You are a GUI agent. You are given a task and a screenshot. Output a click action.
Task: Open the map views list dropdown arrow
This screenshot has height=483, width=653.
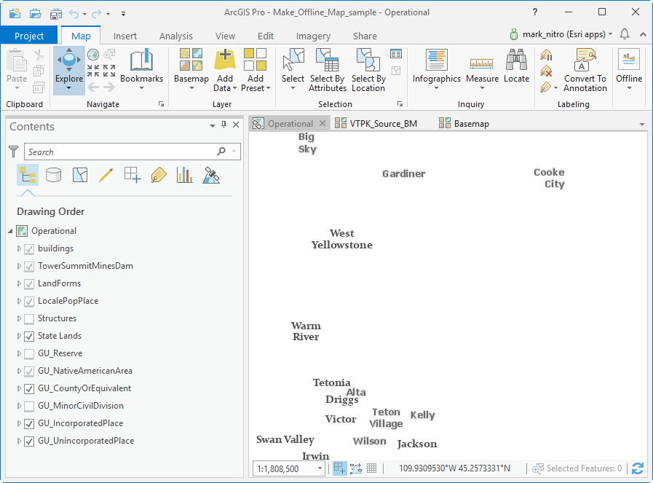[x=642, y=124]
